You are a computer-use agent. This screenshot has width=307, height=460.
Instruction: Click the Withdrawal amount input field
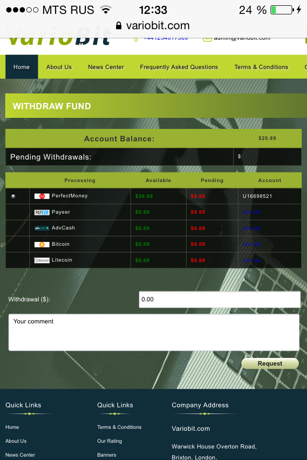pyautogui.click(x=220, y=299)
